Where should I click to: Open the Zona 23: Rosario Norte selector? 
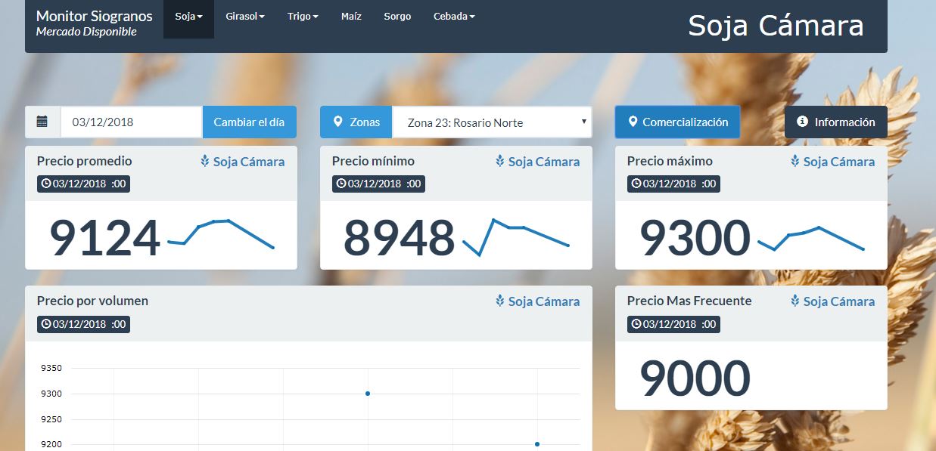coord(492,122)
